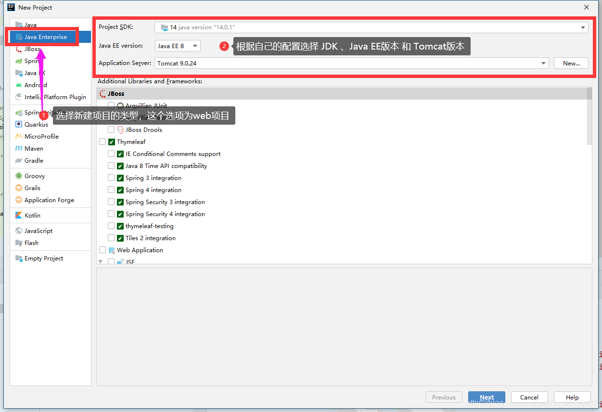Open Help for the dialog
602x412 pixels.
click(x=572, y=398)
